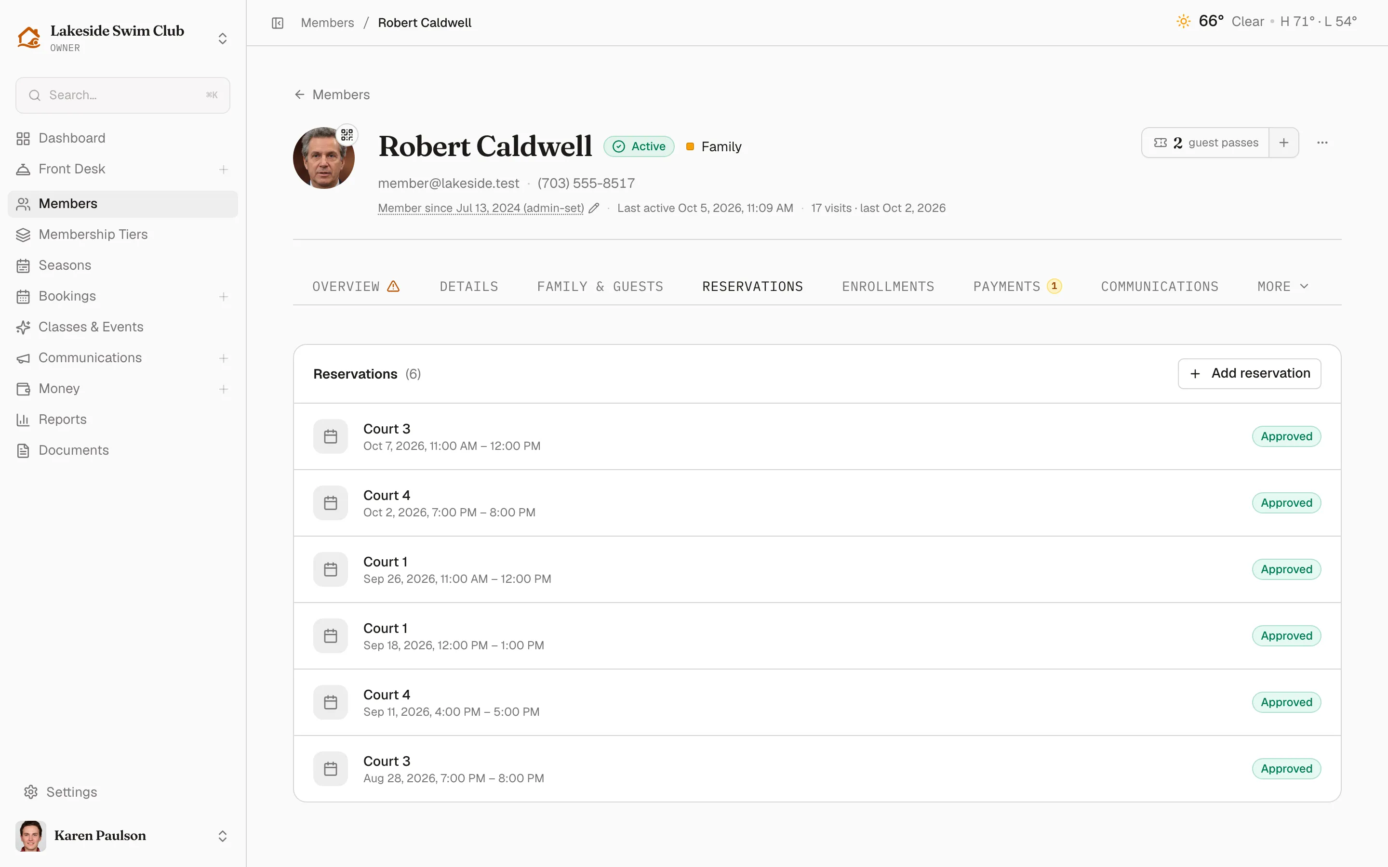Click Members in the breadcrumb
Image resolution: width=1388 pixels, height=867 pixels.
click(x=328, y=23)
